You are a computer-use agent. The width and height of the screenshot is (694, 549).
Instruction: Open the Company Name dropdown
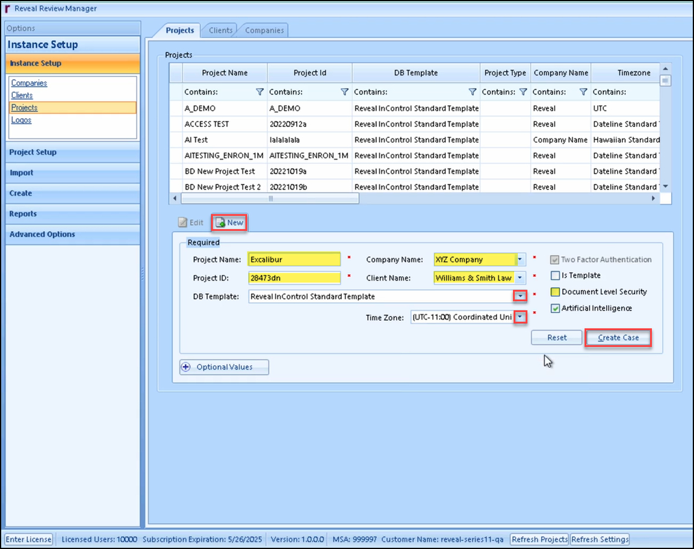pos(520,259)
